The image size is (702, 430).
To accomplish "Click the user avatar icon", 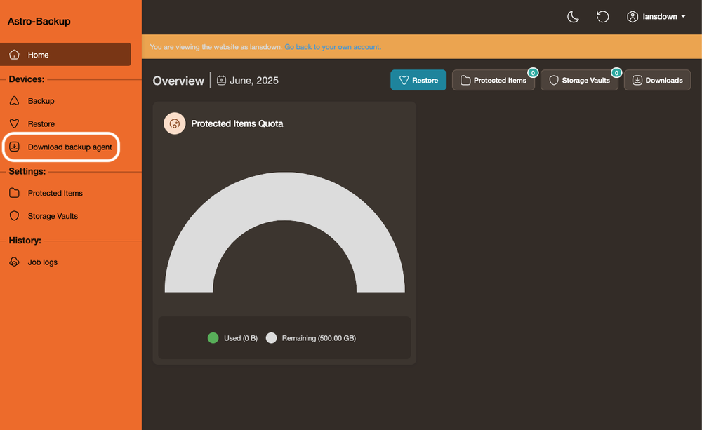I will coord(633,17).
